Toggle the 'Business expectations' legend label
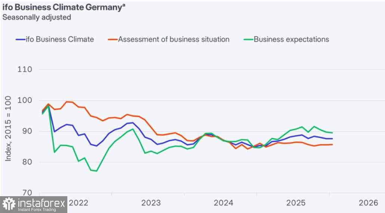Image resolution: width=385 pixels, height=213 pixels. (x=291, y=39)
